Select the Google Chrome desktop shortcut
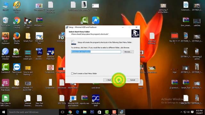The width and height of the screenshot is (205, 115). (x=17, y=23)
